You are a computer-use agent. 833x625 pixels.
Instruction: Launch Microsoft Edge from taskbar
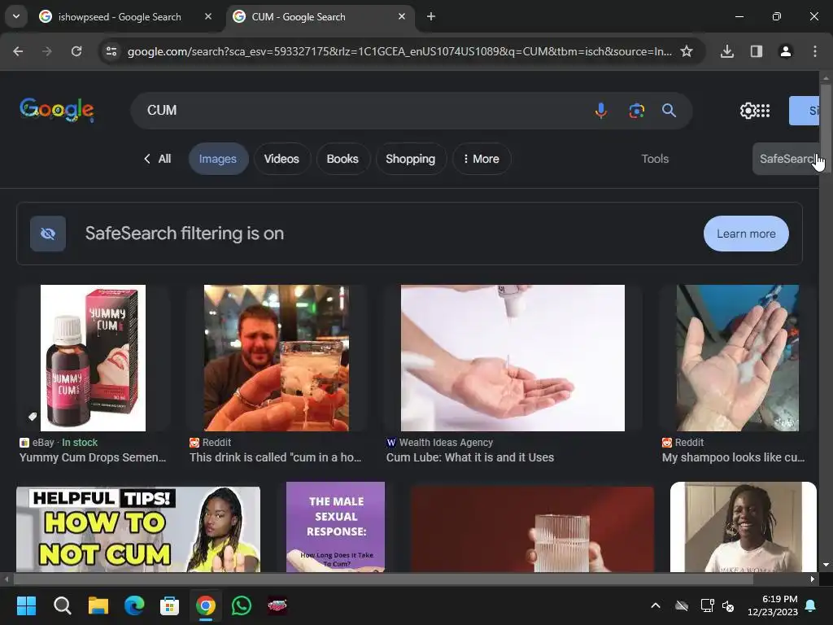point(134,605)
